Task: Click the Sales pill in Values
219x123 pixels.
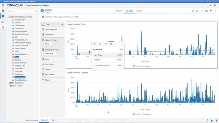Action: [47, 44]
